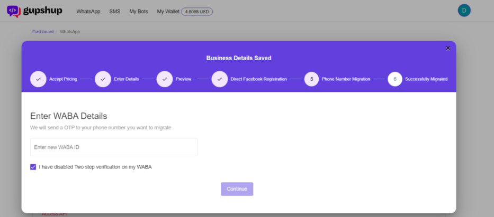Navigate to Dashboard breadcrumb link

43,32
